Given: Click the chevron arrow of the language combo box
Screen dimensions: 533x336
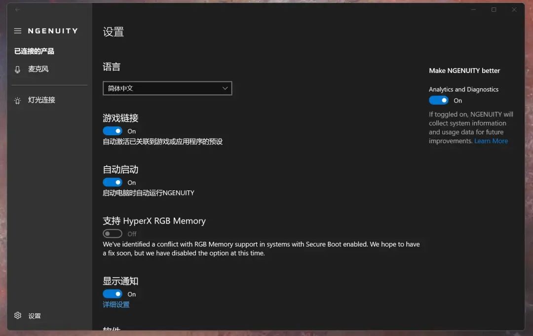Looking at the screenshot, I should click(x=225, y=88).
